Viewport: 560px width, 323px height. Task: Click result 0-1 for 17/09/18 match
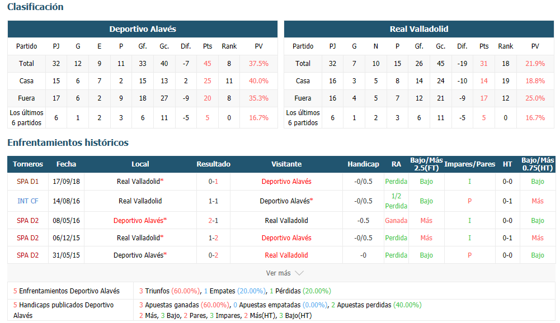[x=213, y=181]
